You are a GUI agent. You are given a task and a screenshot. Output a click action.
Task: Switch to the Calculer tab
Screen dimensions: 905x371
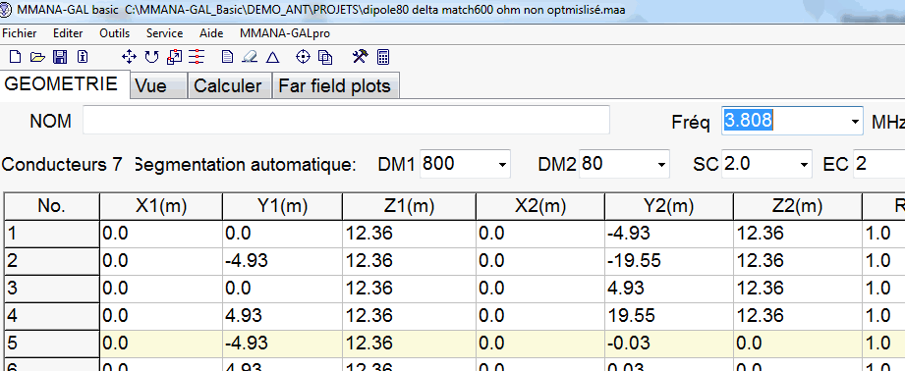(230, 85)
